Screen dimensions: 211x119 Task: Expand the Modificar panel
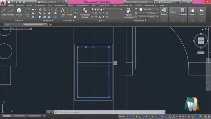[48, 20]
